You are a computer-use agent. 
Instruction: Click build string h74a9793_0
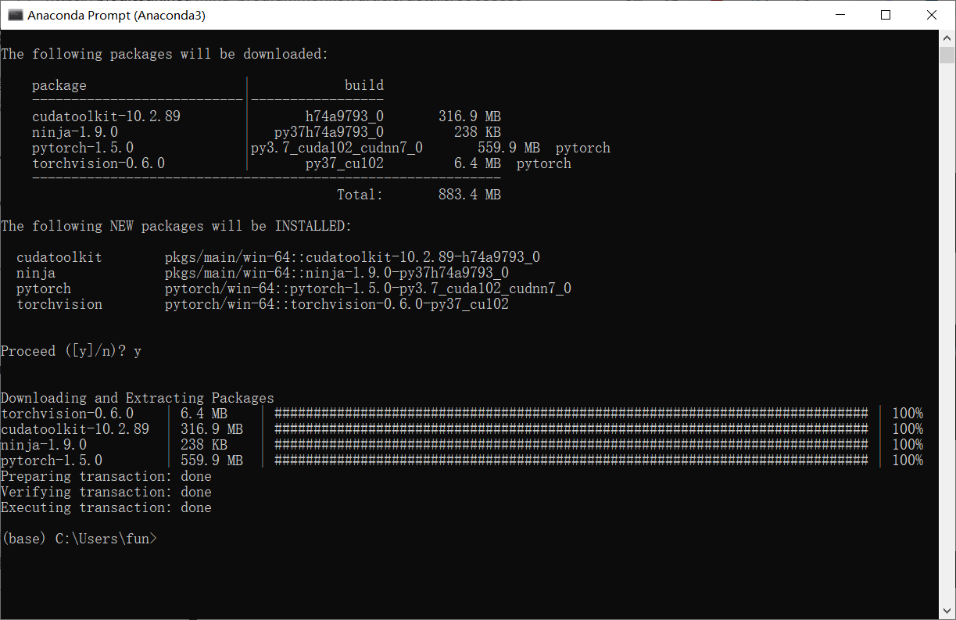(x=345, y=116)
